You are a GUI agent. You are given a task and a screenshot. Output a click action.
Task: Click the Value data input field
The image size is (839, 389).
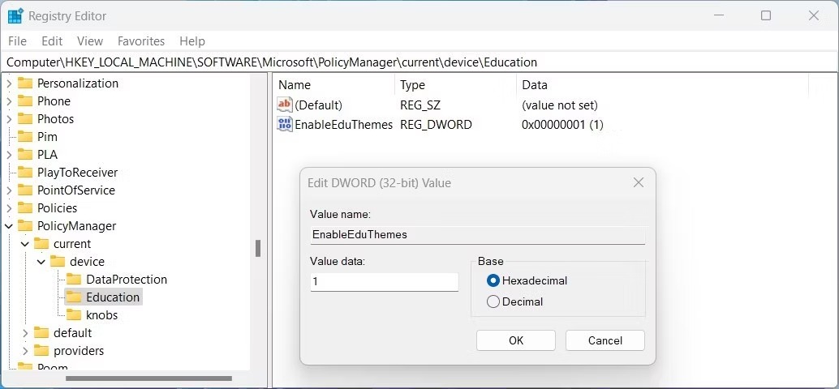384,281
